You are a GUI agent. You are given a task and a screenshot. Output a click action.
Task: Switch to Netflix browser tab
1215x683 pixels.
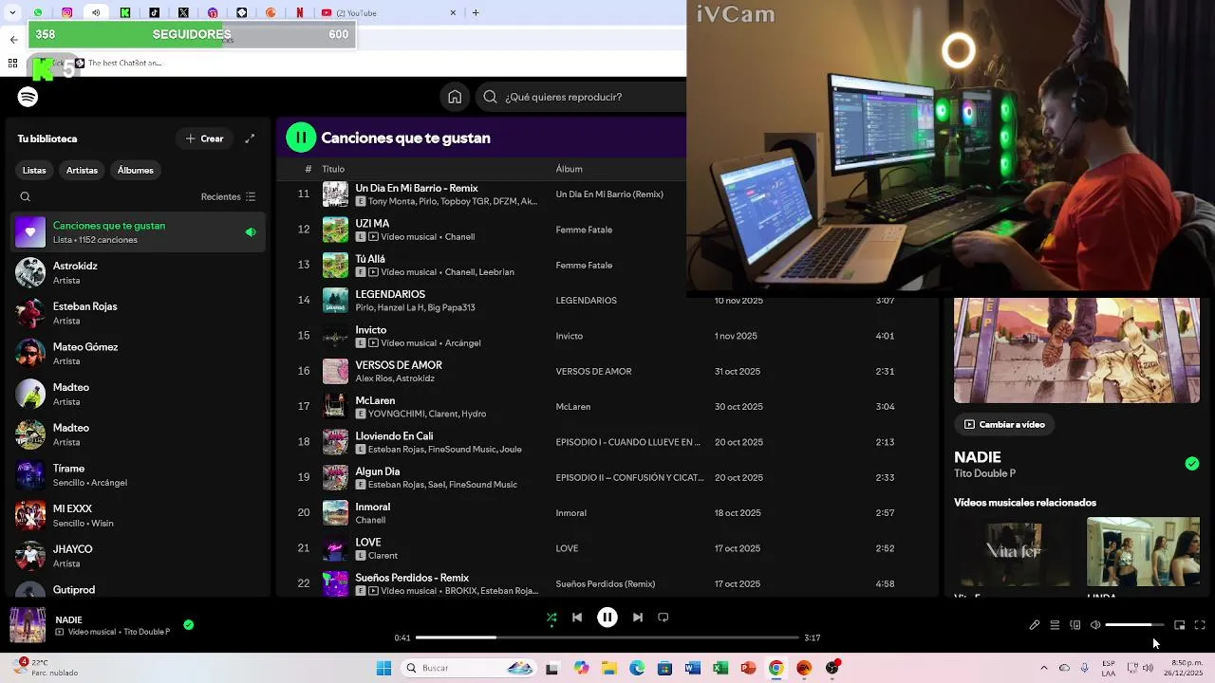[x=300, y=13]
